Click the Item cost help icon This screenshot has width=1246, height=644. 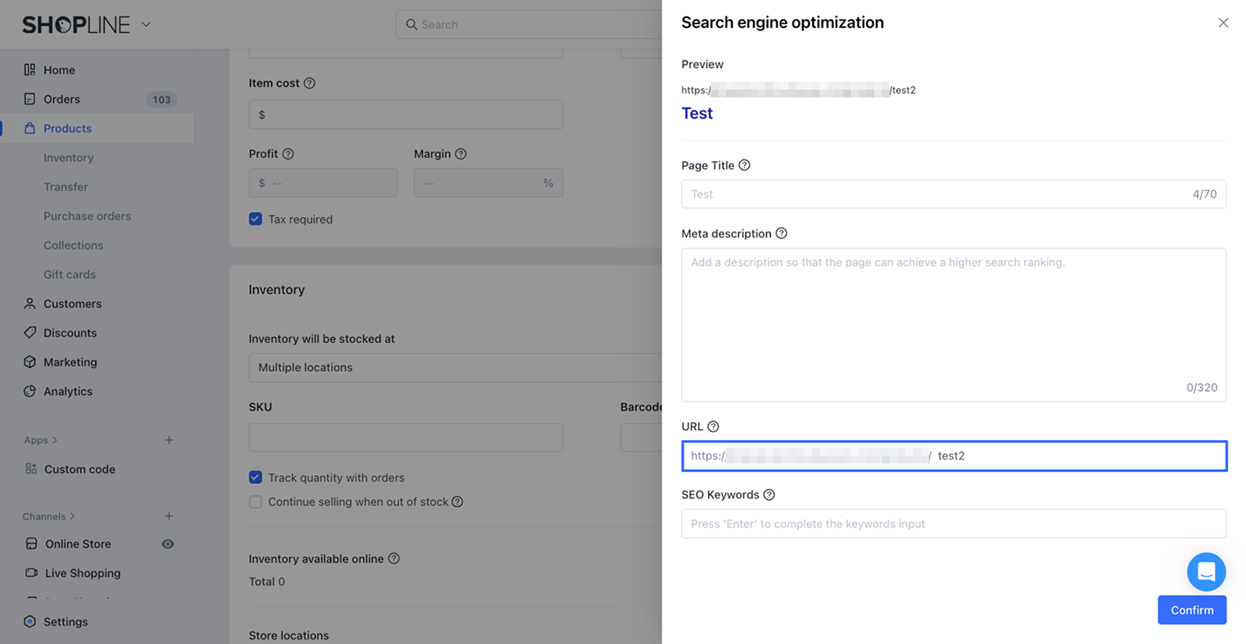(309, 83)
